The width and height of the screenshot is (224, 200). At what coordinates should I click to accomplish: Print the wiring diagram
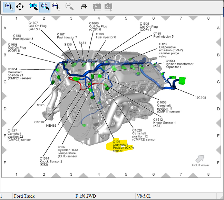(x=84, y=7)
